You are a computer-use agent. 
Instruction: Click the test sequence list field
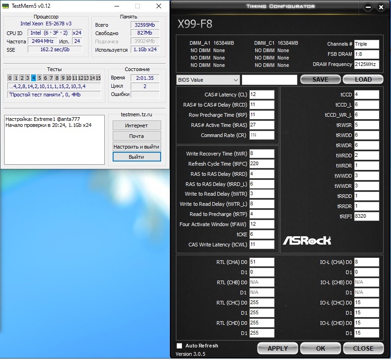54,86
